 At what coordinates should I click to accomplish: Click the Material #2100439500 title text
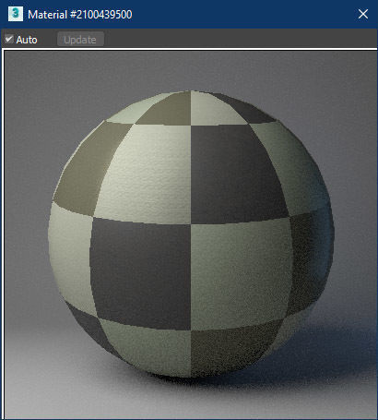click(x=80, y=15)
